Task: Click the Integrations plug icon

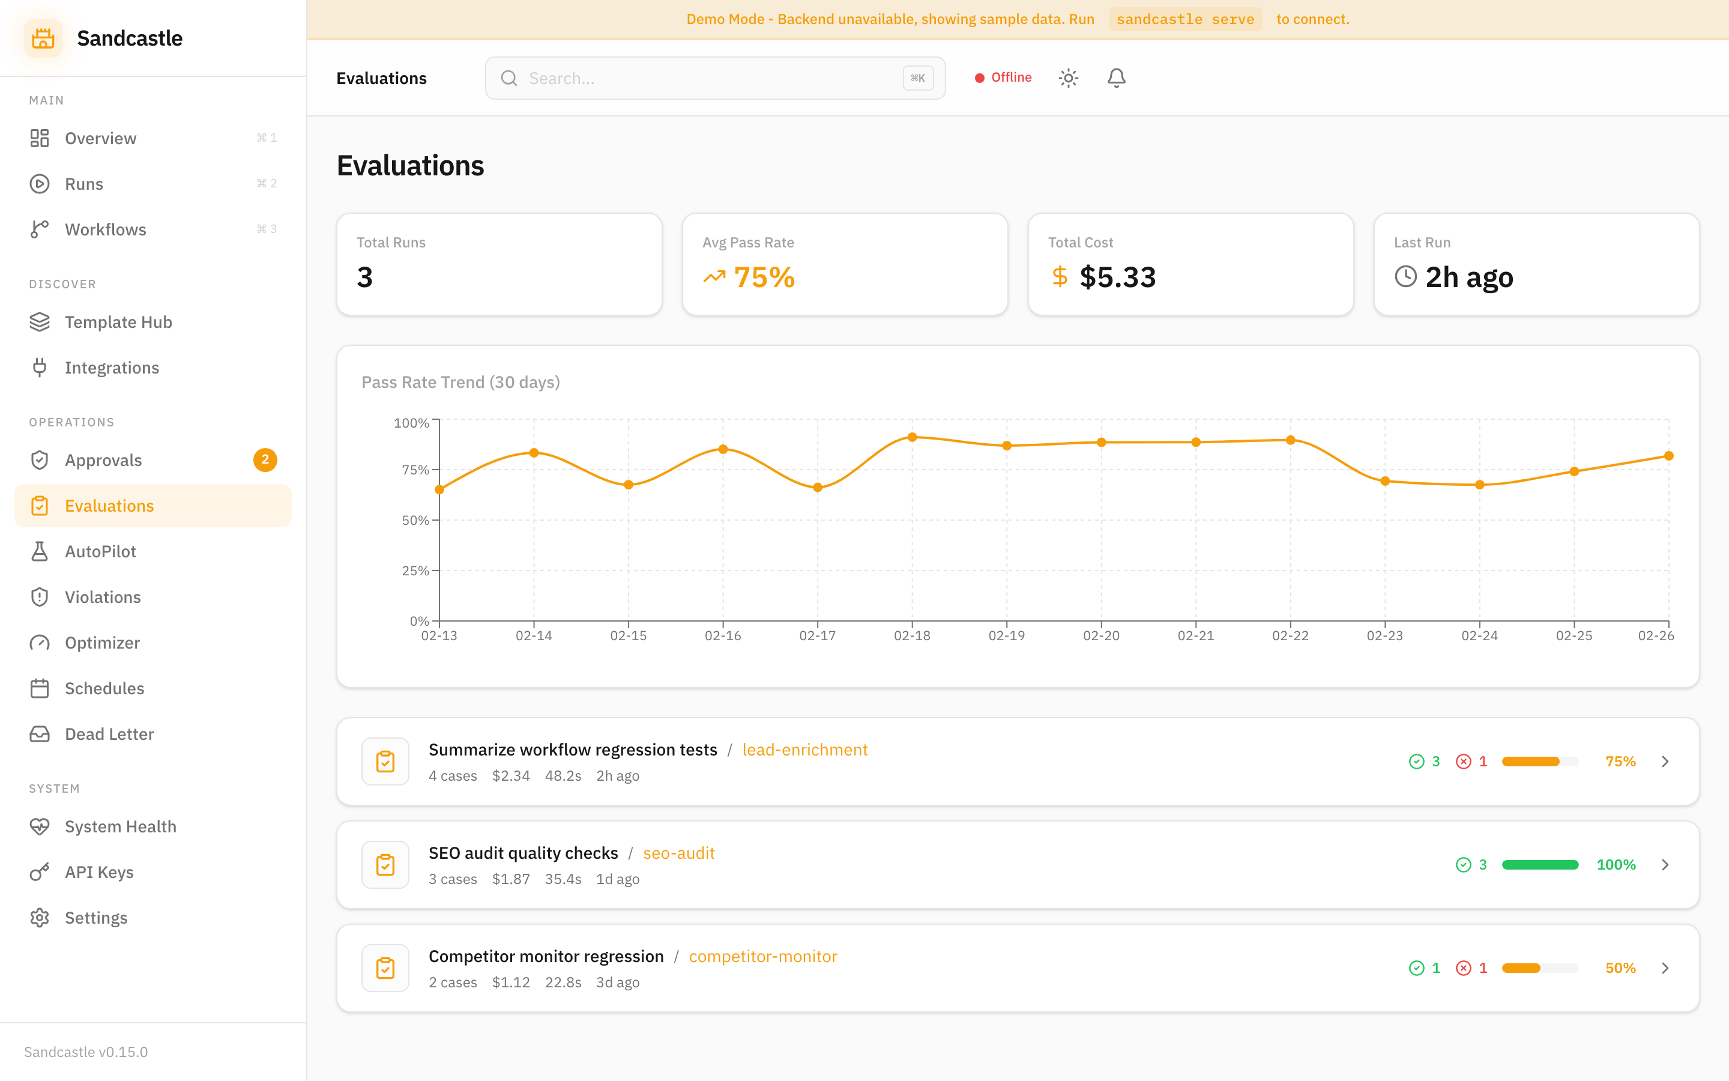Action: [x=39, y=368]
